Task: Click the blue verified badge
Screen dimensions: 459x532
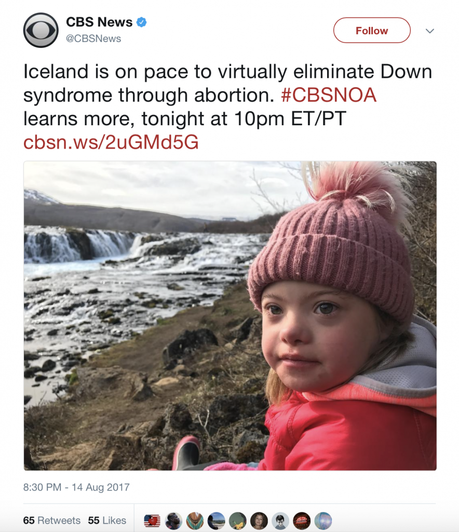Action: coord(141,22)
